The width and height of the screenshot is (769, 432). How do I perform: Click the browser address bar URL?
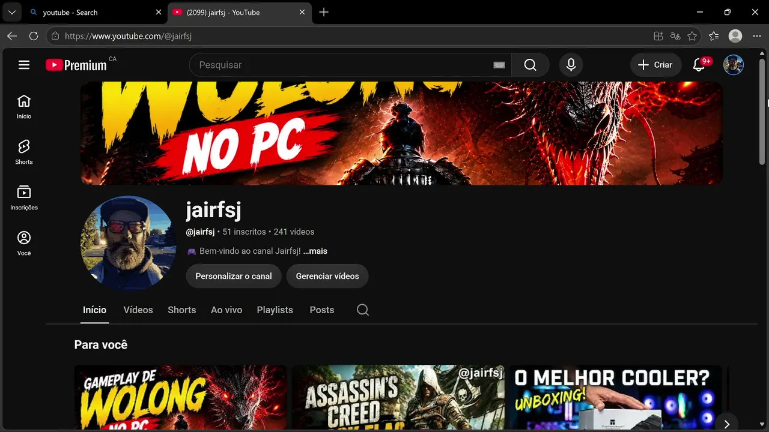click(128, 36)
